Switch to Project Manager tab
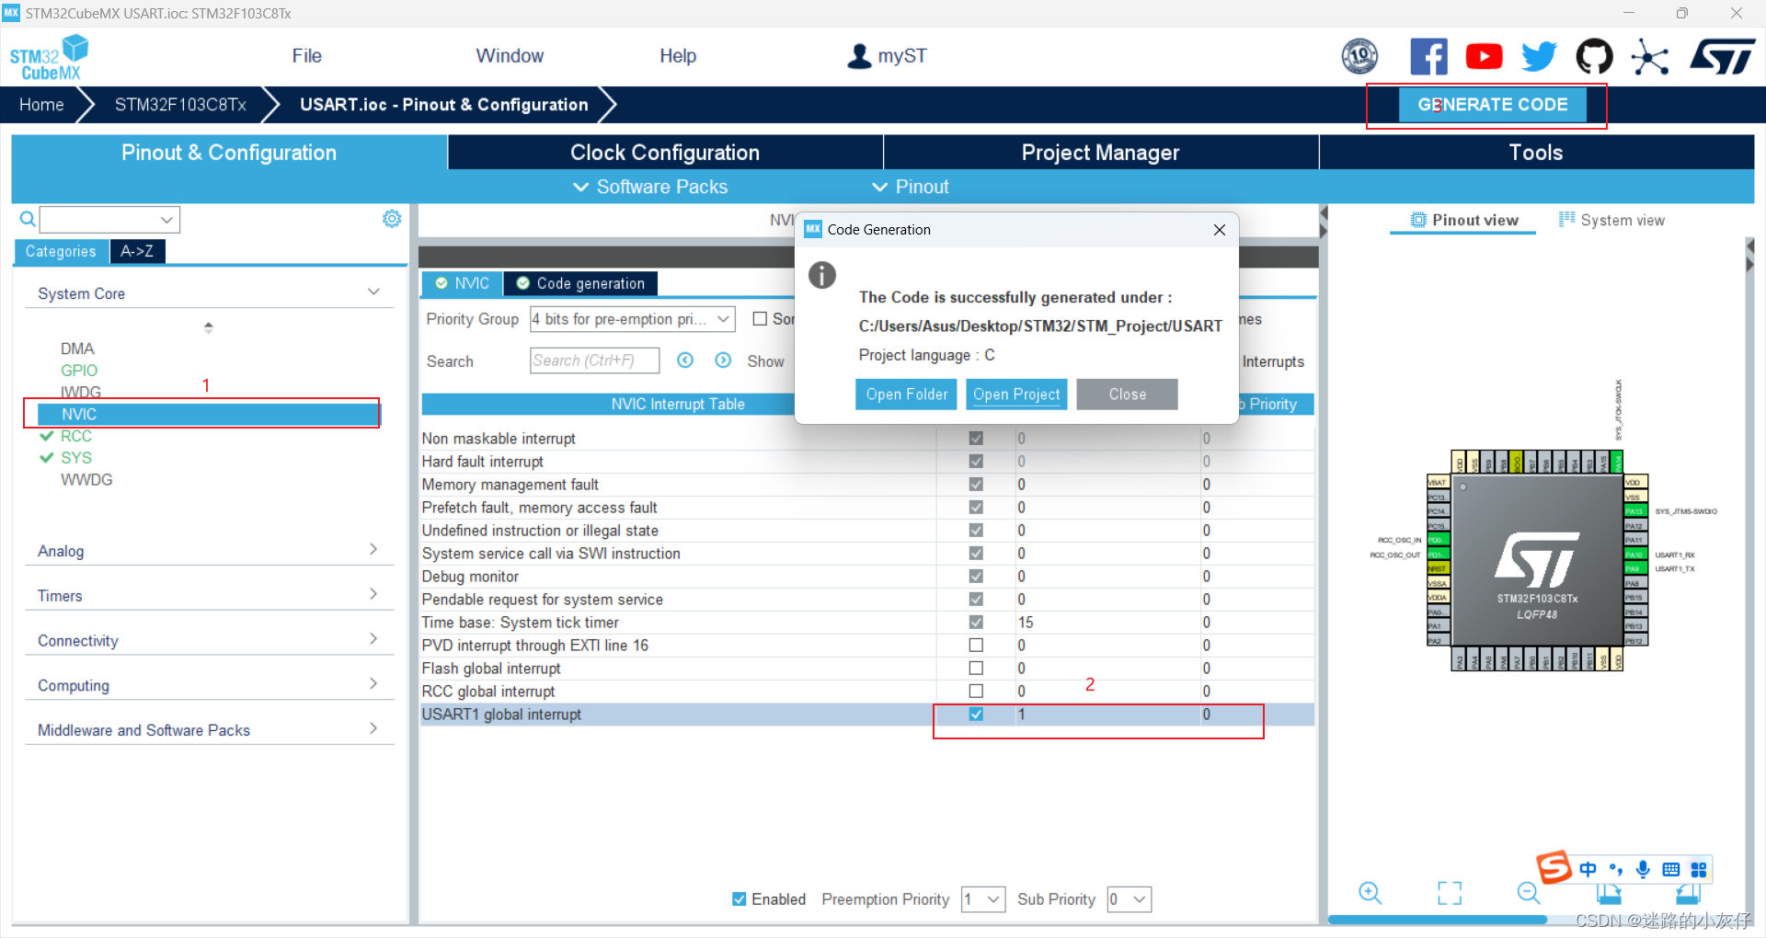Screen dimensions: 1766x938 (1100, 153)
